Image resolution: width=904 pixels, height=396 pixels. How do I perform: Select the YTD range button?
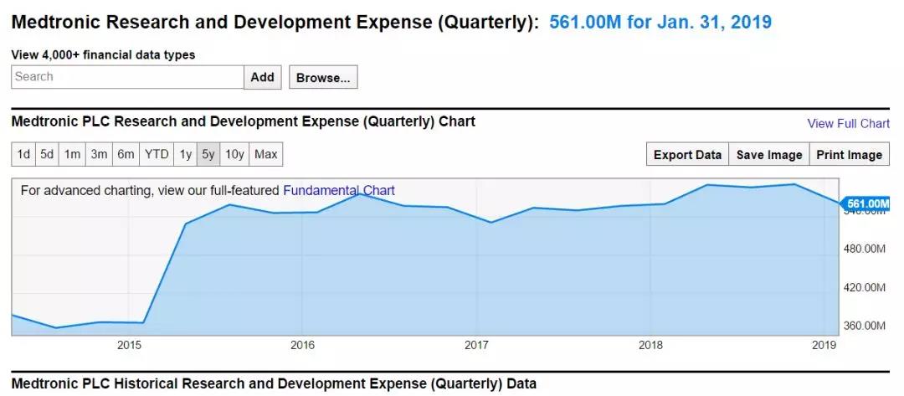[157, 154]
